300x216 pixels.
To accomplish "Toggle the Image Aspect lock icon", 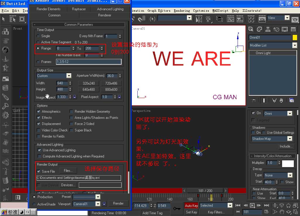I will tap(75, 97).
